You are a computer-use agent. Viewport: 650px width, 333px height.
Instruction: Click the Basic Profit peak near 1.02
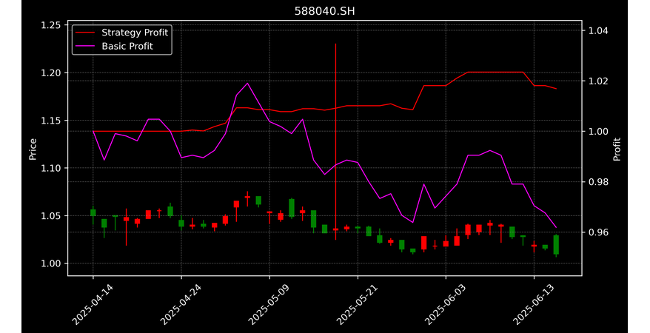[x=247, y=83]
